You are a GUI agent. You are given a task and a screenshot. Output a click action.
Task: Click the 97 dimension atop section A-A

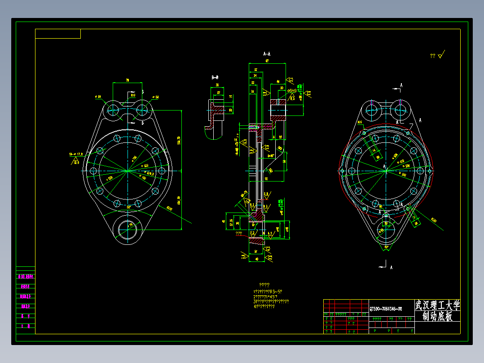[267, 61]
